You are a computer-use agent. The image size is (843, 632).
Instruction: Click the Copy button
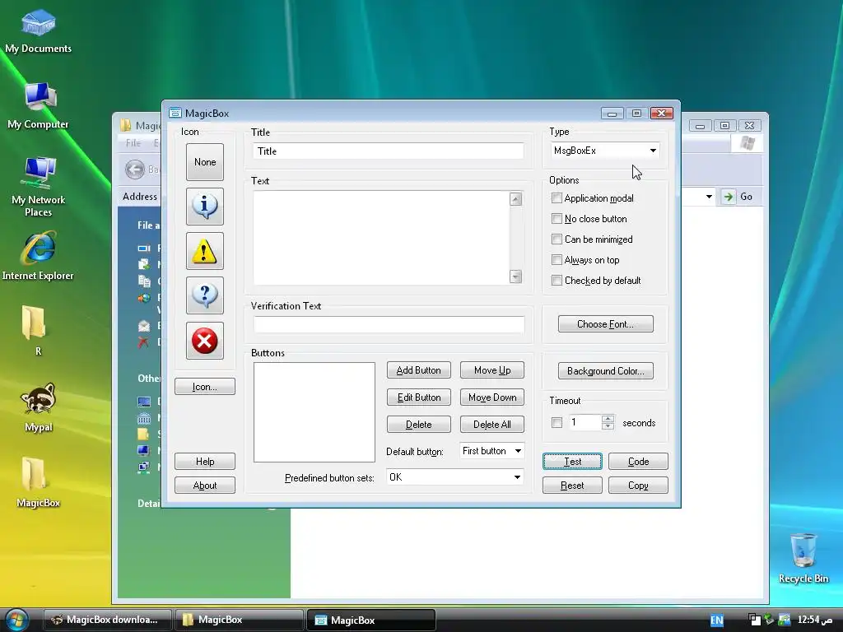pyautogui.click(x=638, y=486)
